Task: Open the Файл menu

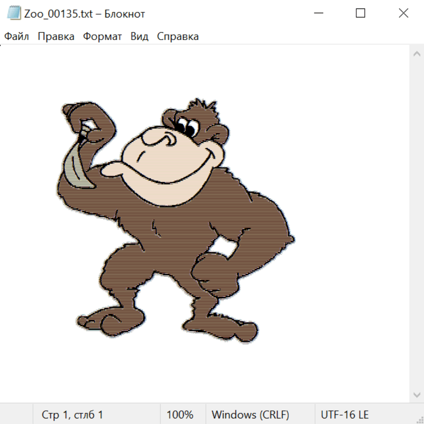Action: point(17,37)
